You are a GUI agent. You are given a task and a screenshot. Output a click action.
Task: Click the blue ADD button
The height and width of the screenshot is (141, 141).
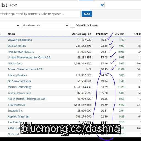coord(87,14)
